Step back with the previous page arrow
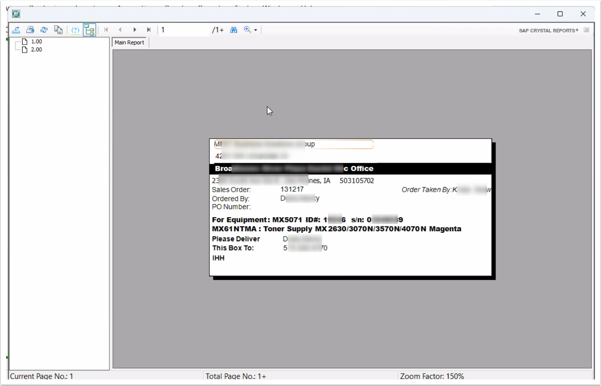This screenshot has height=386, width=601. 120,29
